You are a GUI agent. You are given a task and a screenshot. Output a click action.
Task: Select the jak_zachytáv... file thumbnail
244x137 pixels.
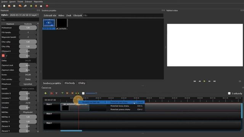(x=62, y=24)
